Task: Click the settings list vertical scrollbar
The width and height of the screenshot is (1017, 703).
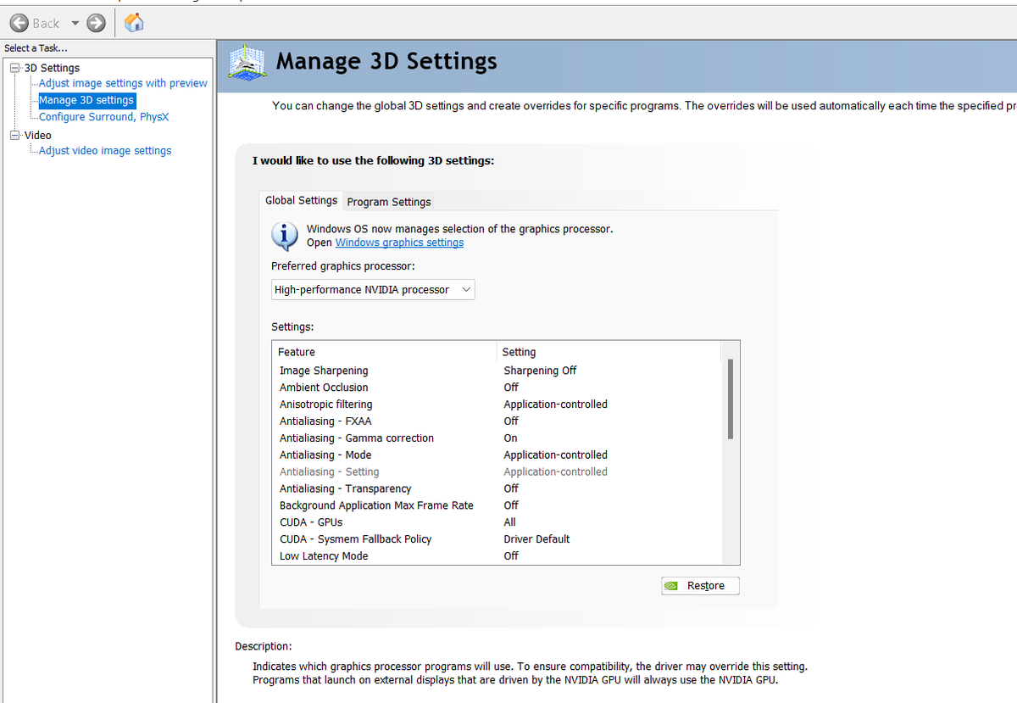Action: click(x=730, y=399)
